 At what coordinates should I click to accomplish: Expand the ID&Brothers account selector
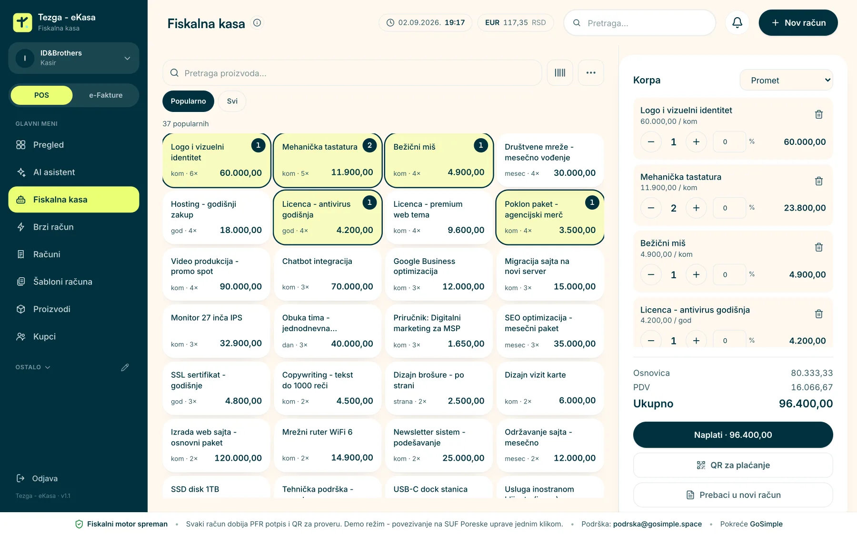coord(74,58)
